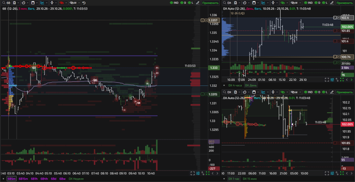Click the previous arrow below the 6B chart
This screenshot has width=355, height=182.
[213, 173]
